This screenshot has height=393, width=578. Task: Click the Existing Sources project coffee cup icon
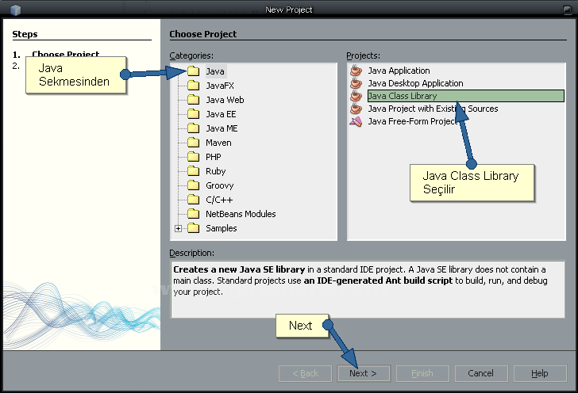[x=356, y=109]
